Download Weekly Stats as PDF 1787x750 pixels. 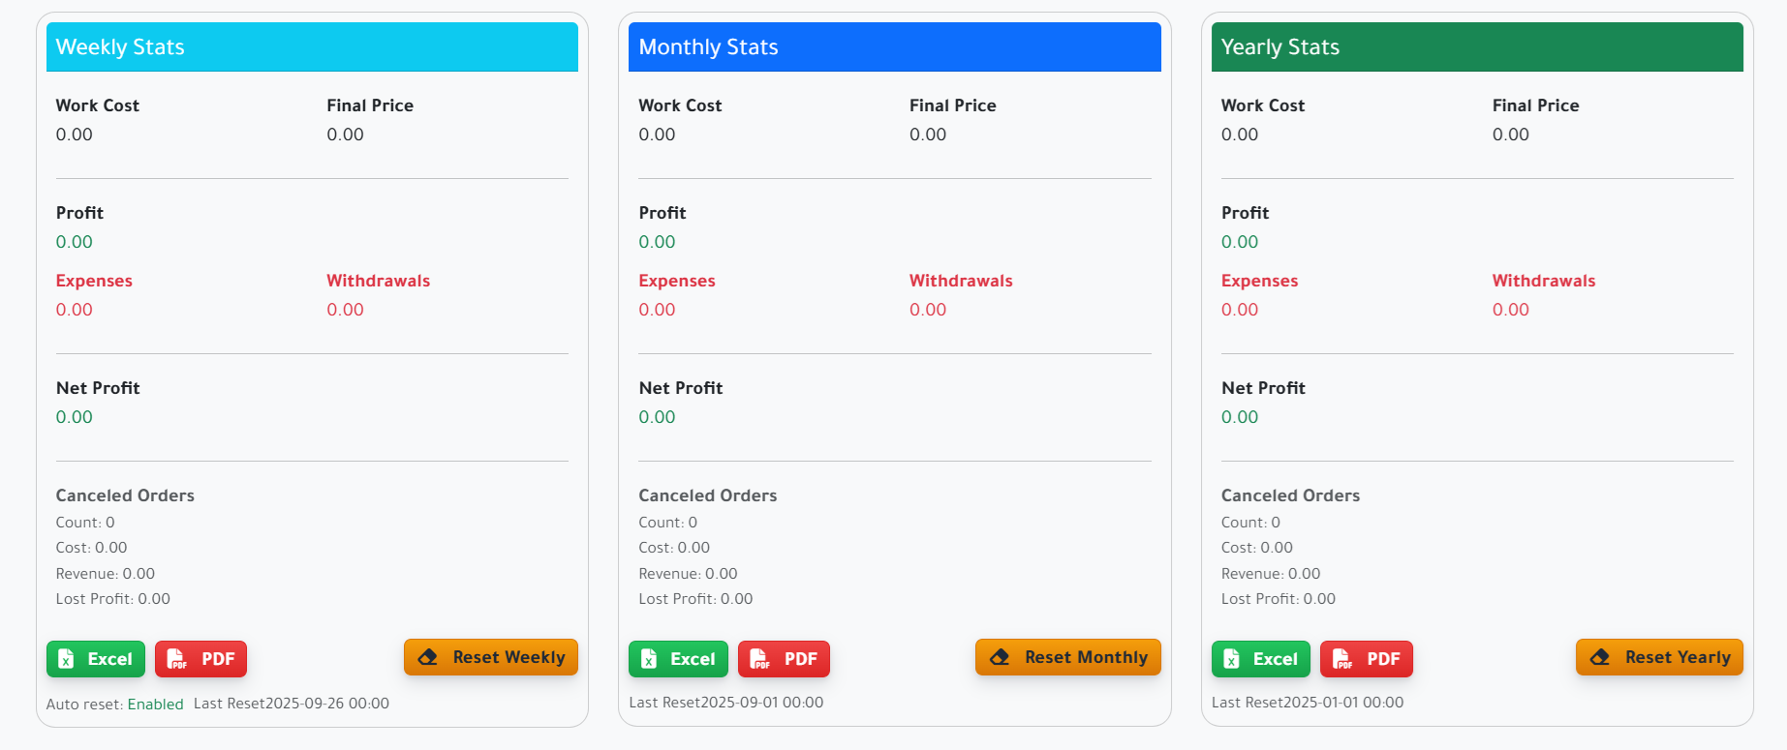click(x=200, y=659)
